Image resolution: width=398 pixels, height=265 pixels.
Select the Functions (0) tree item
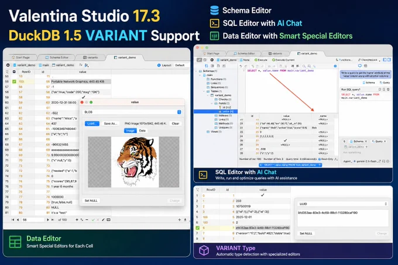pos(216,80)
